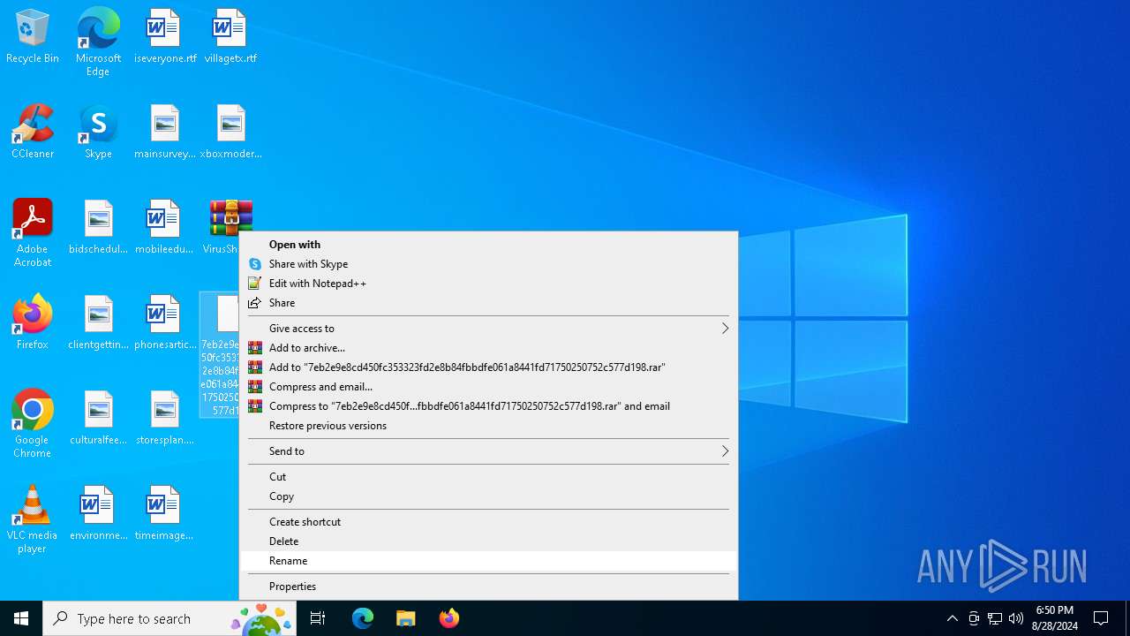Select the environme Word document icon
1130x636 pixels.
(98, 514)
